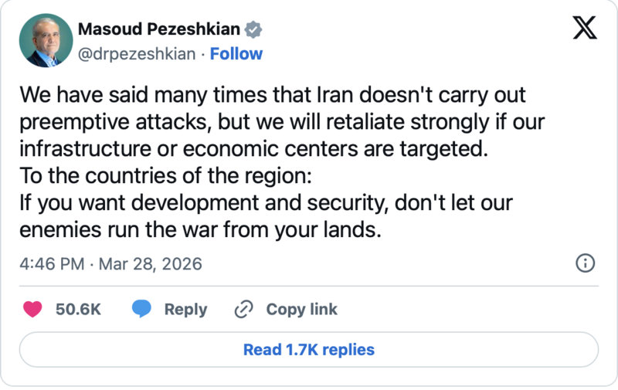Click Masoud Pezeshkian's profile avatar
The height and width of the screenshot is (390, 618).
45,40
